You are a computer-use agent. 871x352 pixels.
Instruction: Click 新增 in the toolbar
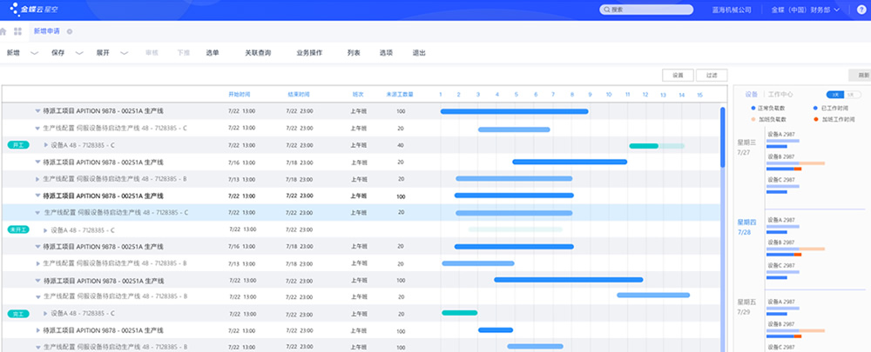tap(13, 53)
